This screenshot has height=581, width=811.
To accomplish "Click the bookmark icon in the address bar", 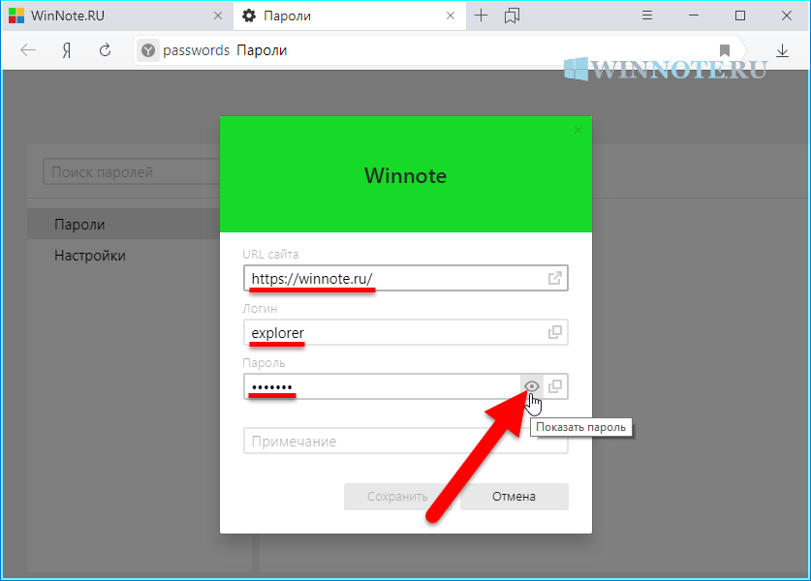I will coord(725,50).
